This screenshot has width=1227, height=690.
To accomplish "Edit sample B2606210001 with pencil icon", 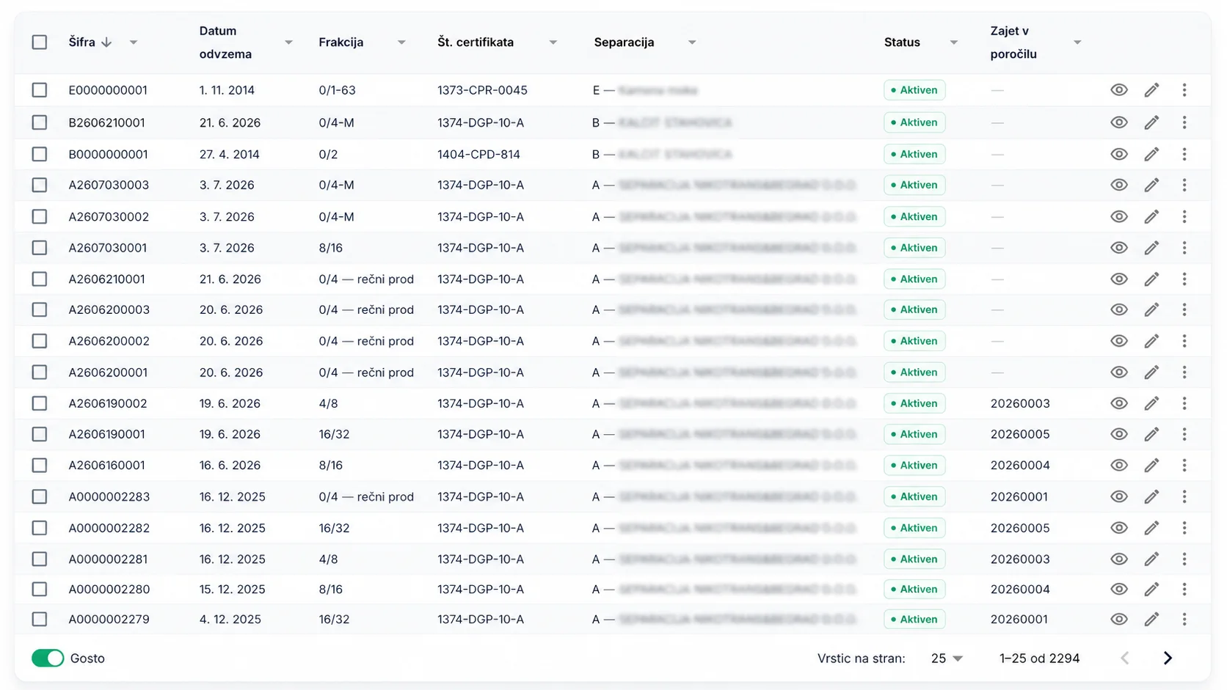I will [1151, 122].
